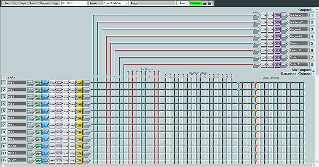This screenshot has height=167, width=319.
Task: Open the File menu
Action: pyautogui.click(x=7, y=3)
